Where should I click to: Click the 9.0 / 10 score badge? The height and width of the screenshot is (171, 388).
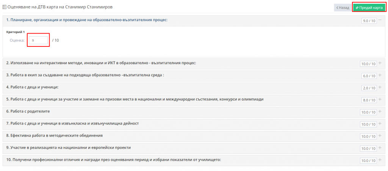[x=369, y=21]
